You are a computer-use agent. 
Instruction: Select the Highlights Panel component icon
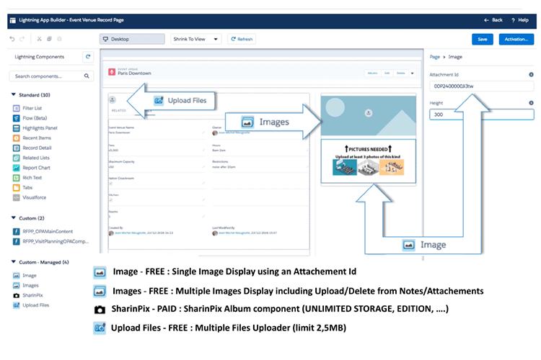[16, 128]
